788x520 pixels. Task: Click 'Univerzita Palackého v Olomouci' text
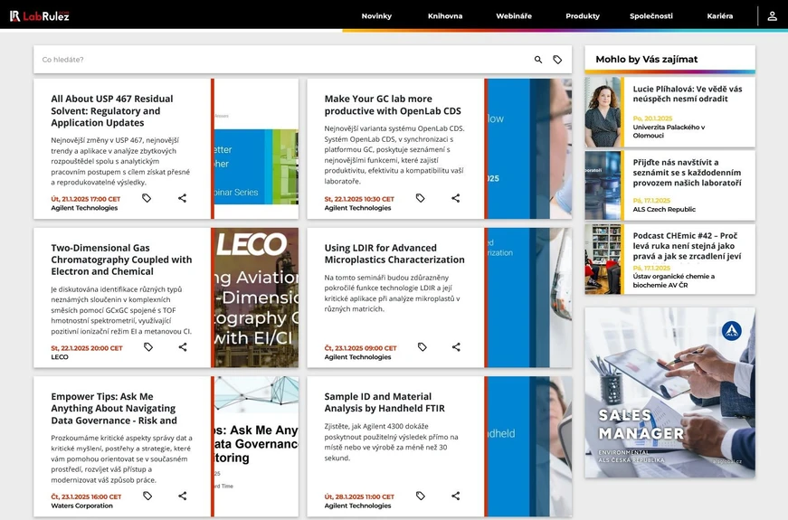click(669, 131)
